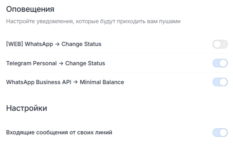Click the Настройте уведомления description text
The width and height of the screenshot is (233, 145).
click(94, 22)
